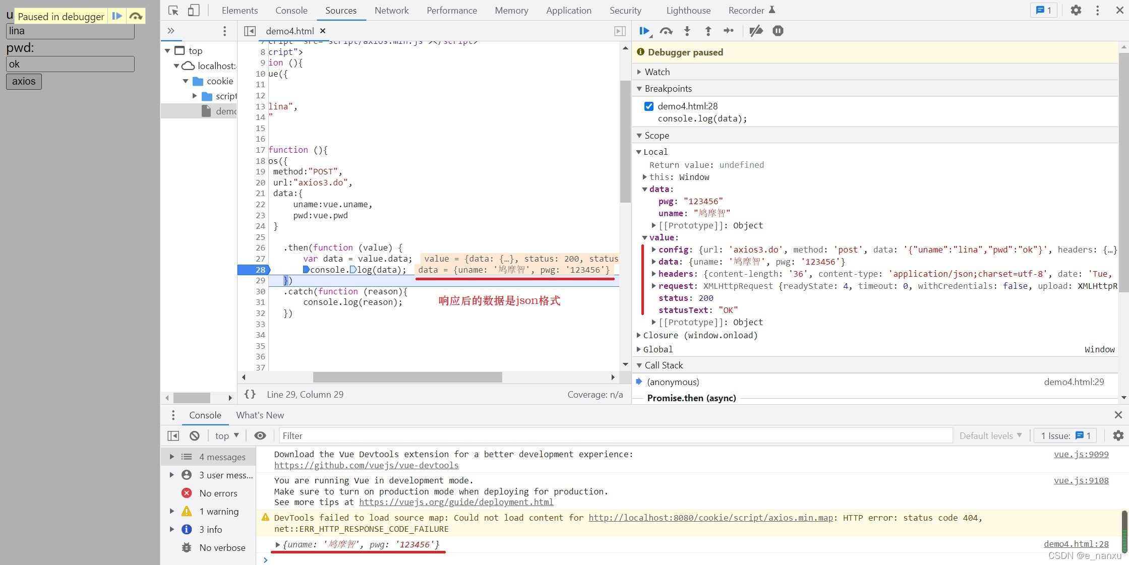Close the demo4.html file tab
The height and width of the screenshot is (565, 1129).
(323, 31)
